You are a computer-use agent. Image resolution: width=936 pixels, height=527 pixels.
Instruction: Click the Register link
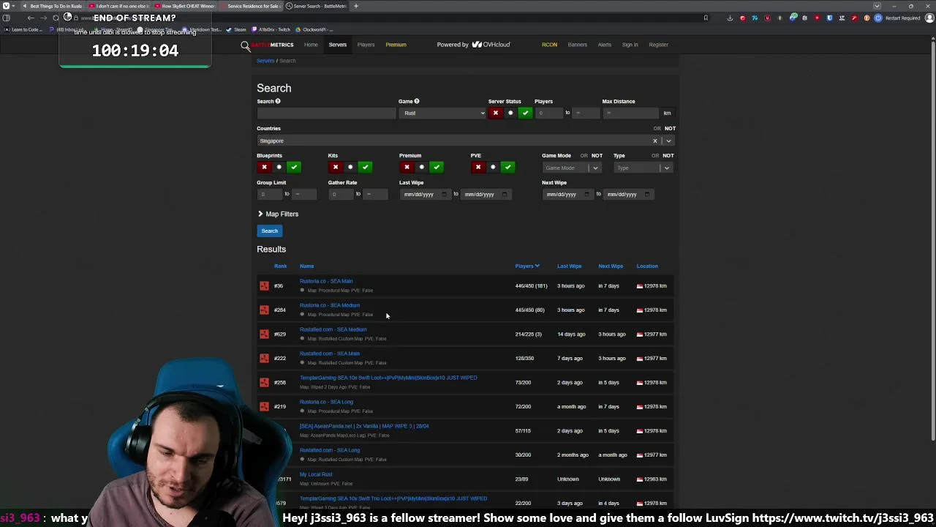(x=658, y=45)
